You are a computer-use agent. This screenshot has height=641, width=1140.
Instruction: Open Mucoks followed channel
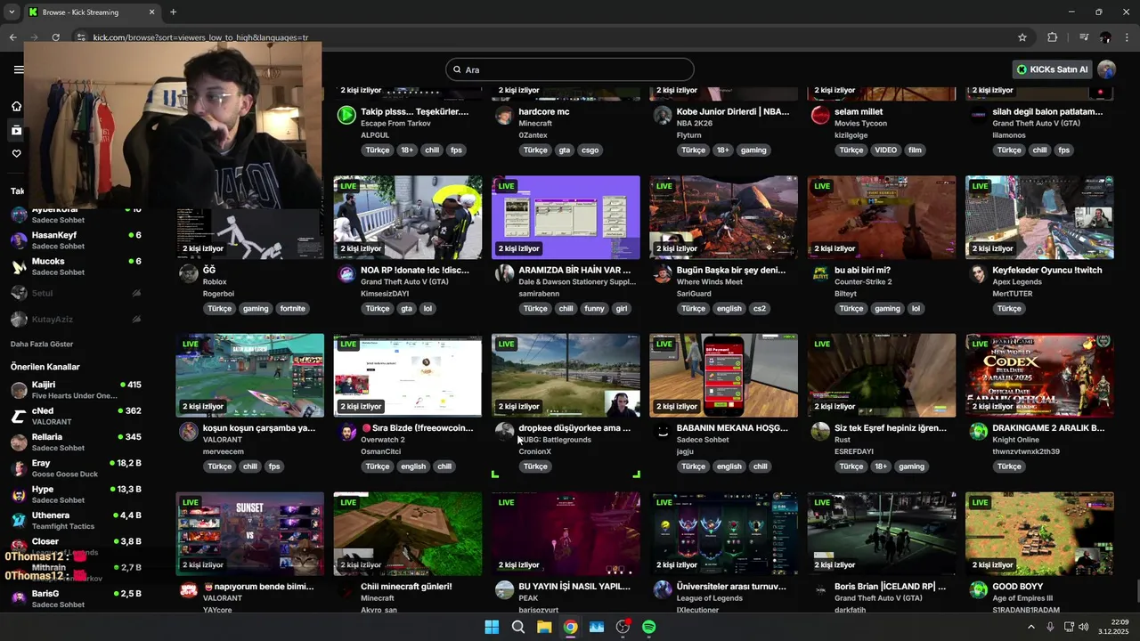(76, 266)
